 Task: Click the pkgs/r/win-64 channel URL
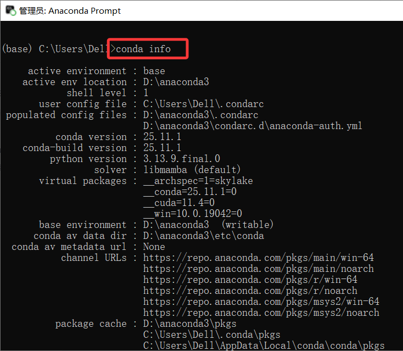click(x=250, y=280)
